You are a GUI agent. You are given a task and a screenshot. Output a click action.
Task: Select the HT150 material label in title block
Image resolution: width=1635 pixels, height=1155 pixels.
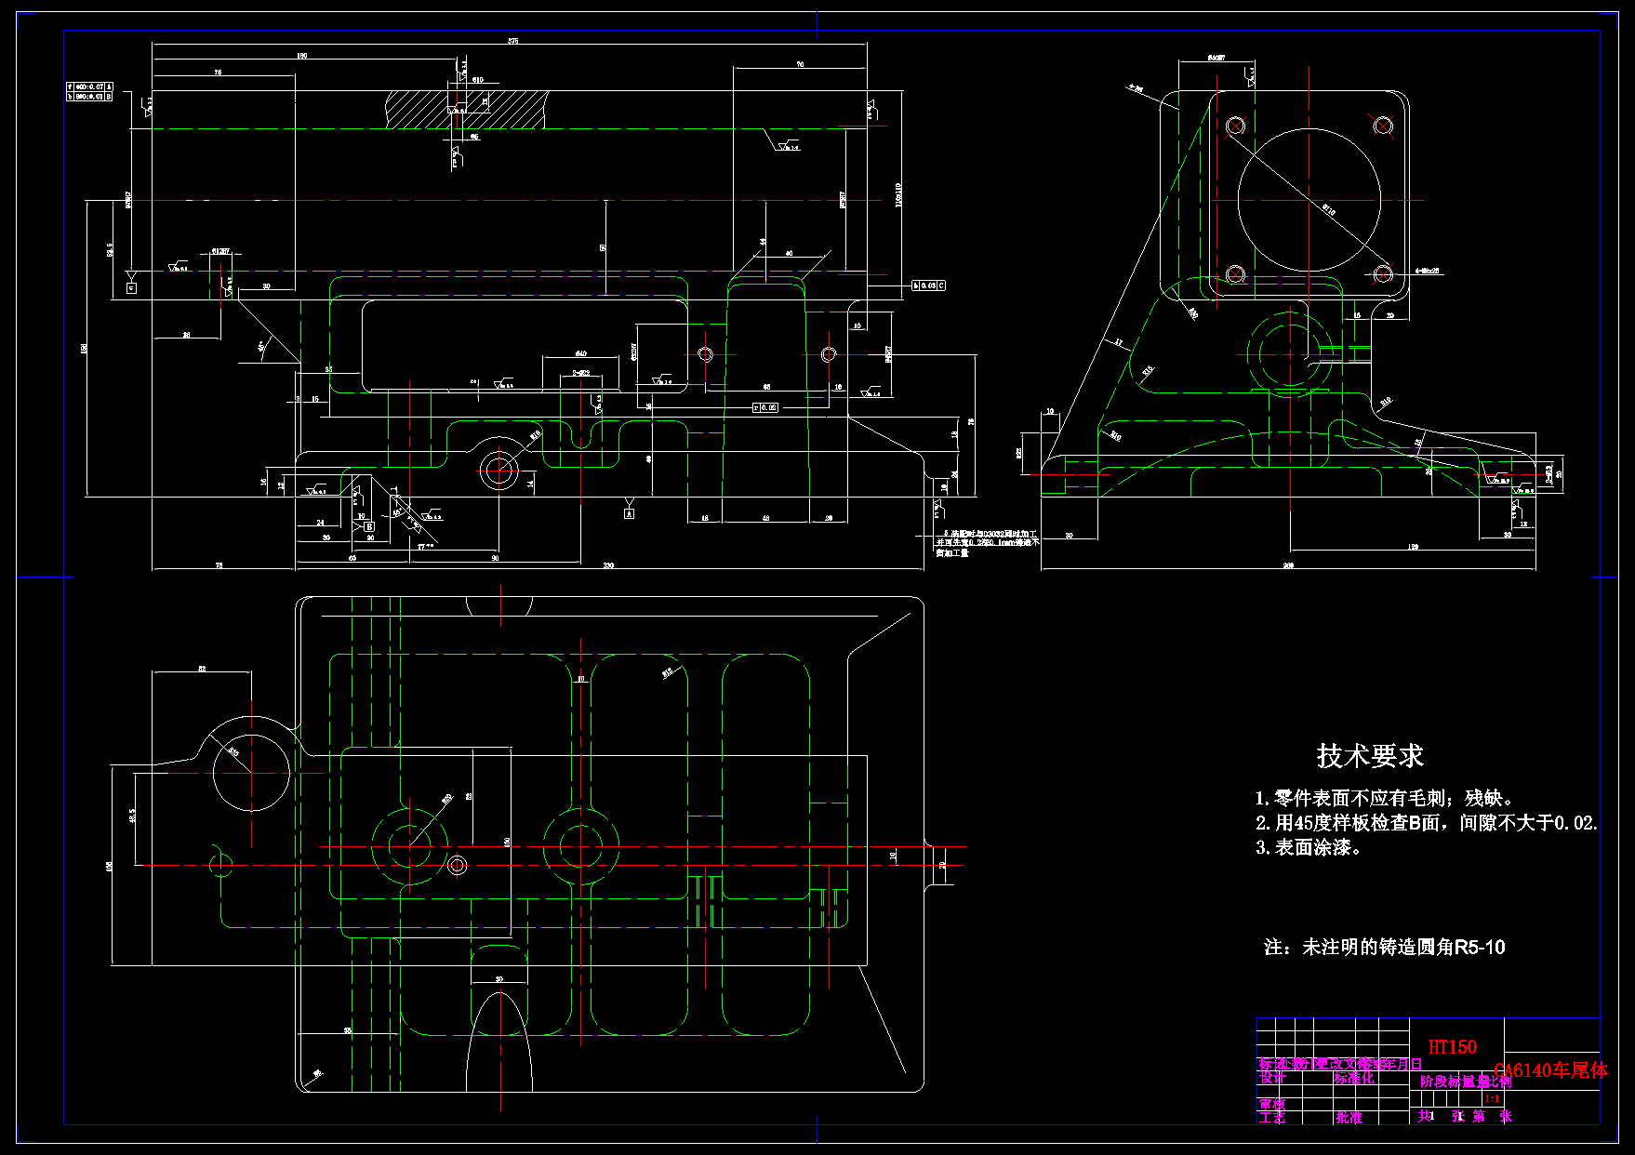(1453, 1046)
